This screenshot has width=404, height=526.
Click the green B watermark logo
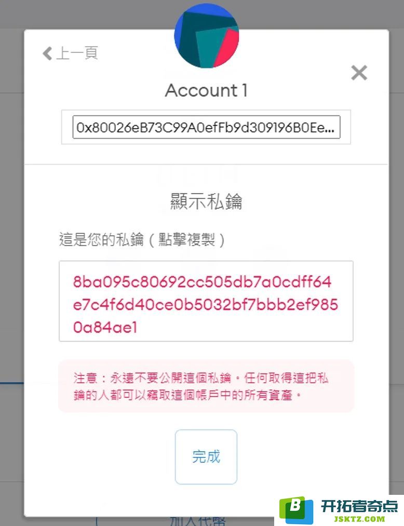click(297, 510)
